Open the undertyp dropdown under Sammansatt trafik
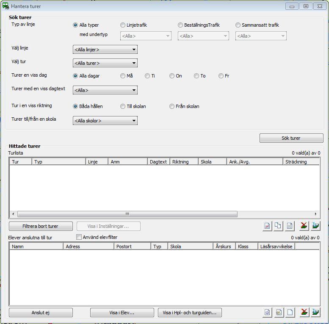This screenshot has height=324, width=329. (x=261, y=36)
